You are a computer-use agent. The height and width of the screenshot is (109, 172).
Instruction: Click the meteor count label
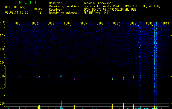point(39,8)
